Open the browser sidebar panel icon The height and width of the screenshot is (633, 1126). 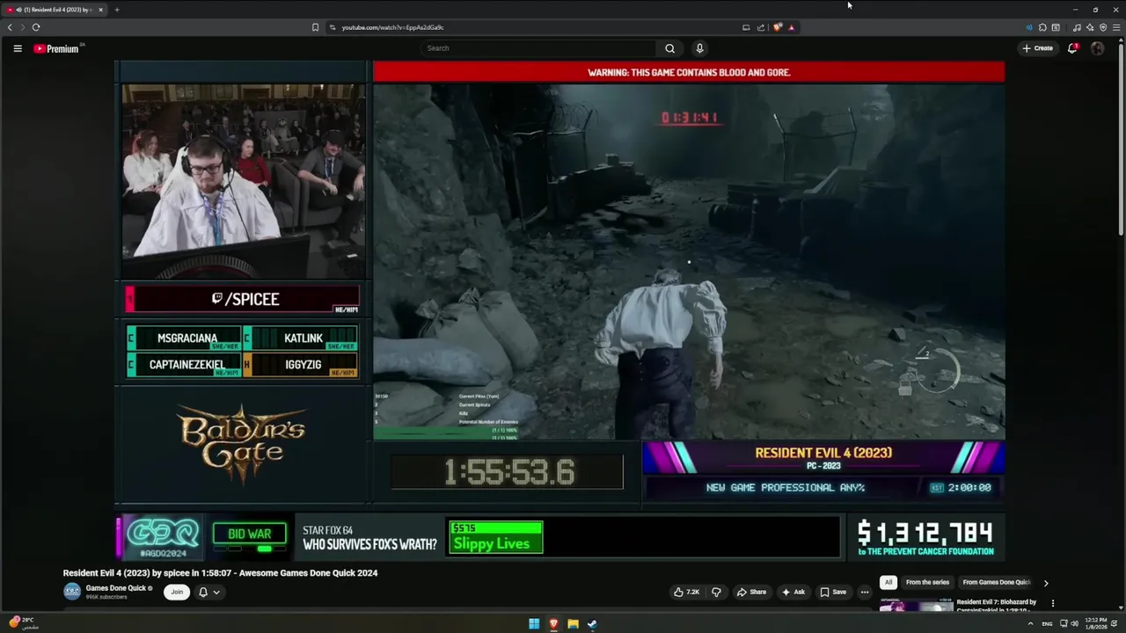pos(1056,27)
